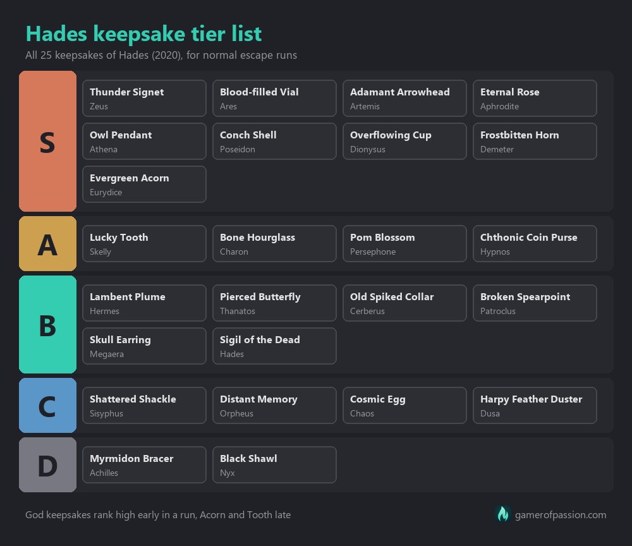Click the Black Shawl card
Viewport: 632px width, 546px height.
[x=274, y=464]
